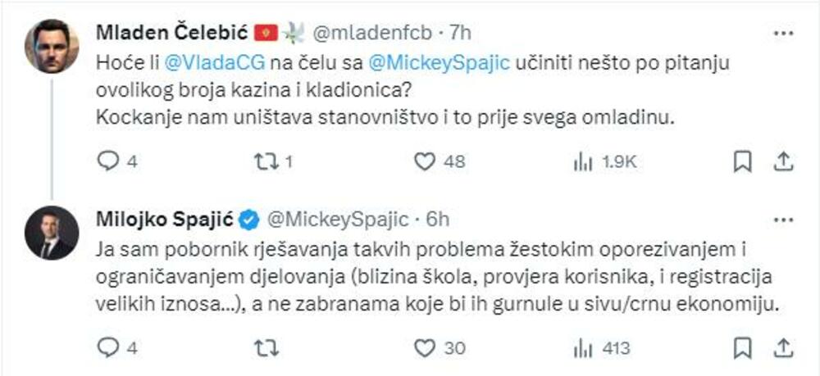Screen dimensions: 820x376
Task: Reply to Mladen Čelebić's tweet
Action: point(108,162)
